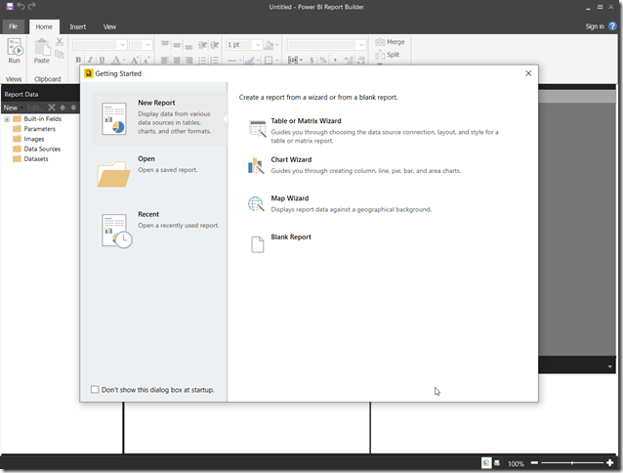The height and width of the screenshot is (473, 623).
Task: Click the Cut scissors icon
Action: tap(60, 41)
